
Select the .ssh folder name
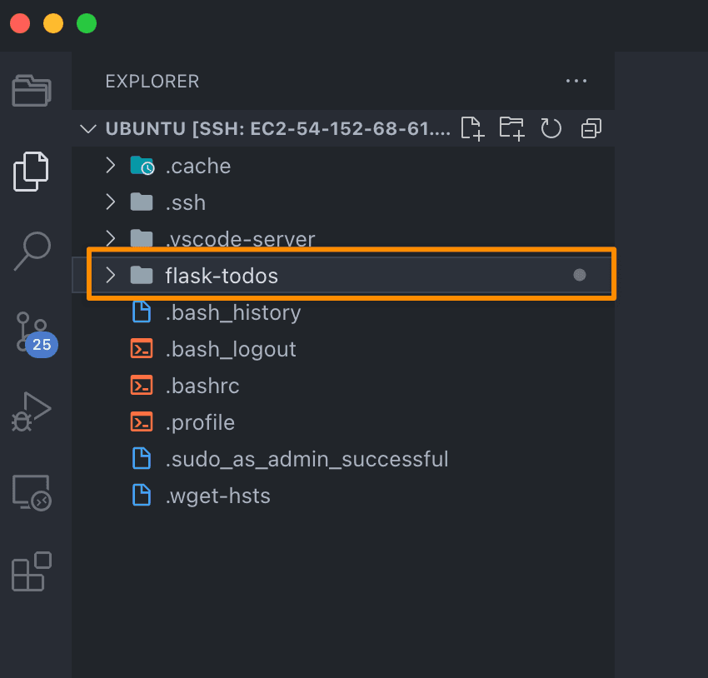(x=185, y=202)
